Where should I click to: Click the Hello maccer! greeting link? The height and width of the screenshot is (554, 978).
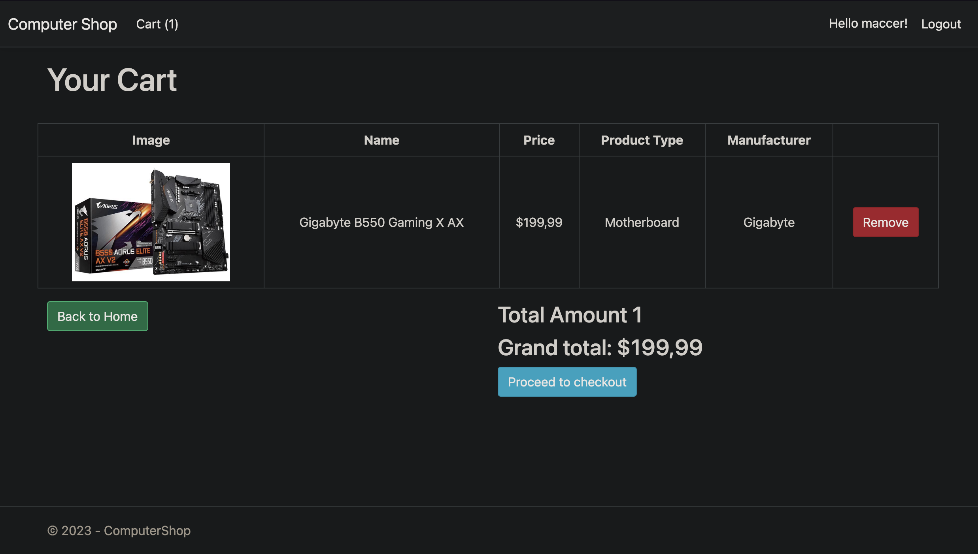868,23
